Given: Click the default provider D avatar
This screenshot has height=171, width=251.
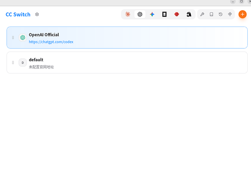Looking at the screenshot, I should tap(23, 63).
